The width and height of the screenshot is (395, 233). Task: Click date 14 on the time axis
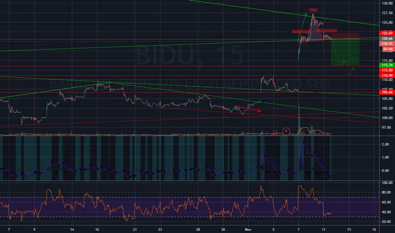(72, 230)
